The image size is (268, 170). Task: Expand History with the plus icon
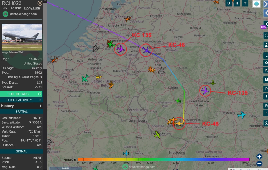coord(40,106)
